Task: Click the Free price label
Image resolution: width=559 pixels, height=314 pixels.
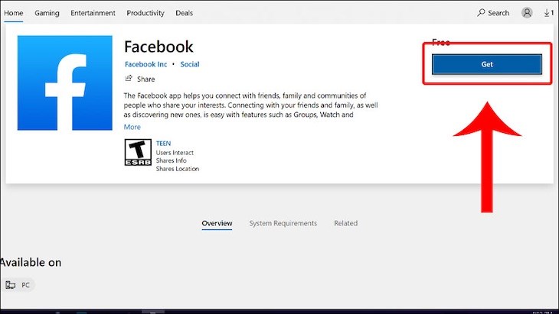Action: (441, 43)
